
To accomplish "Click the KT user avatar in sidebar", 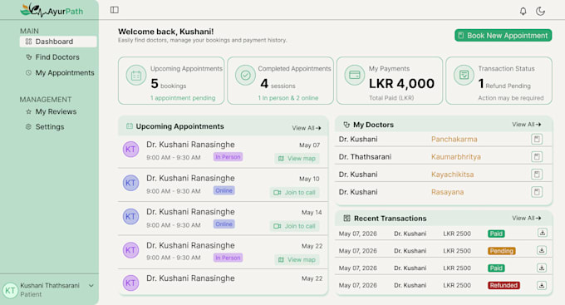I will click(10, 290).
